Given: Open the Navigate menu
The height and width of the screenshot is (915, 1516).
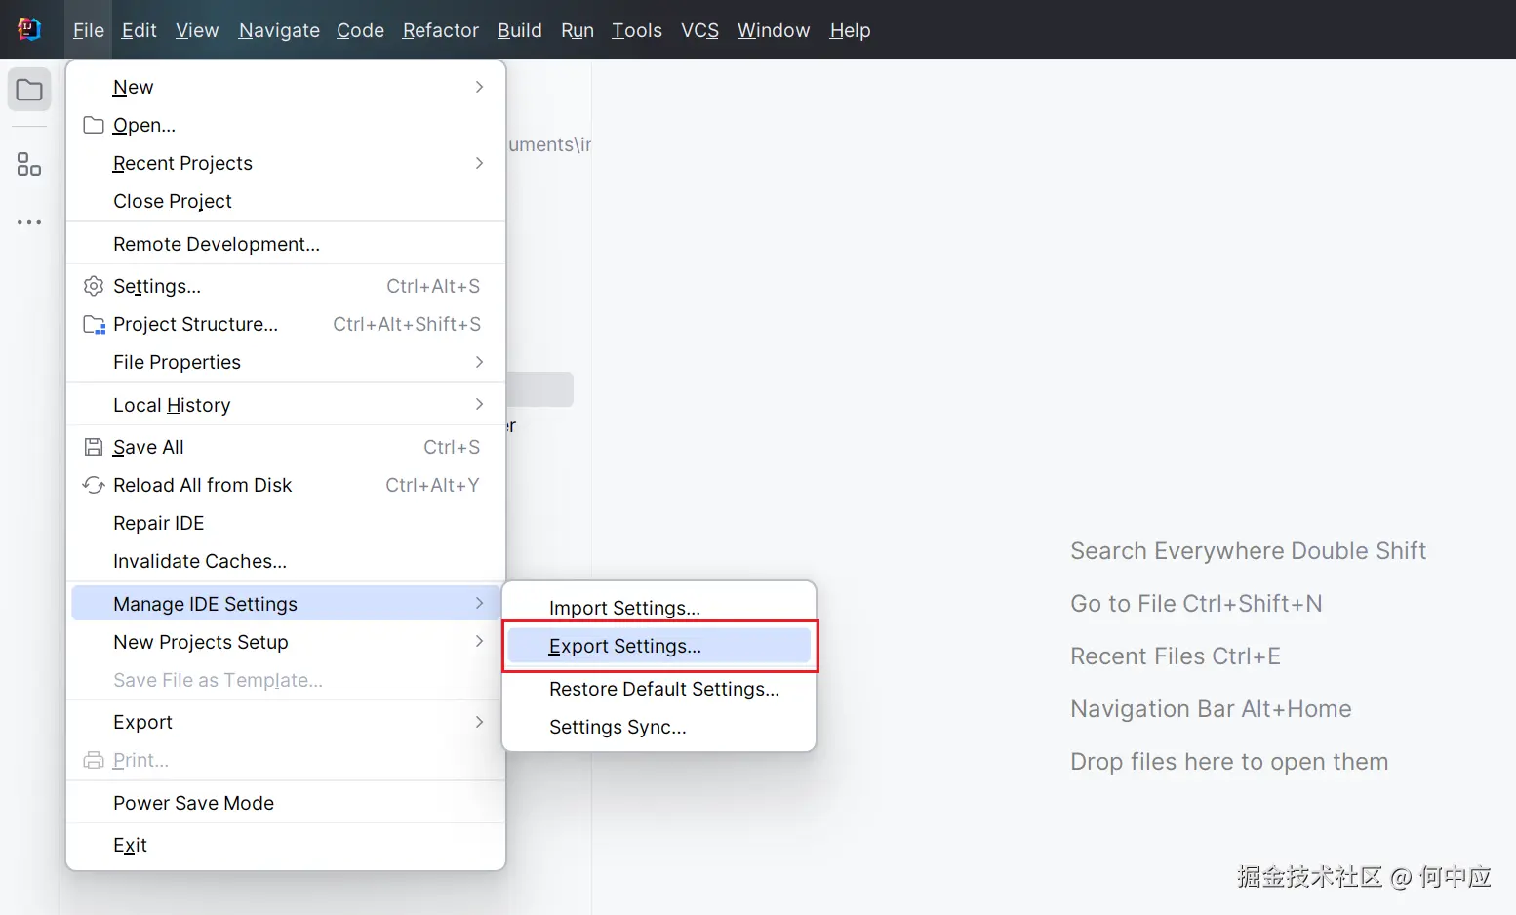Looking at the screenshot, I should click(x=279, y=30).
